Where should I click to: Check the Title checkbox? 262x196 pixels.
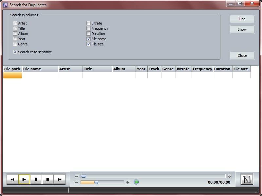[x=15, y=28]
